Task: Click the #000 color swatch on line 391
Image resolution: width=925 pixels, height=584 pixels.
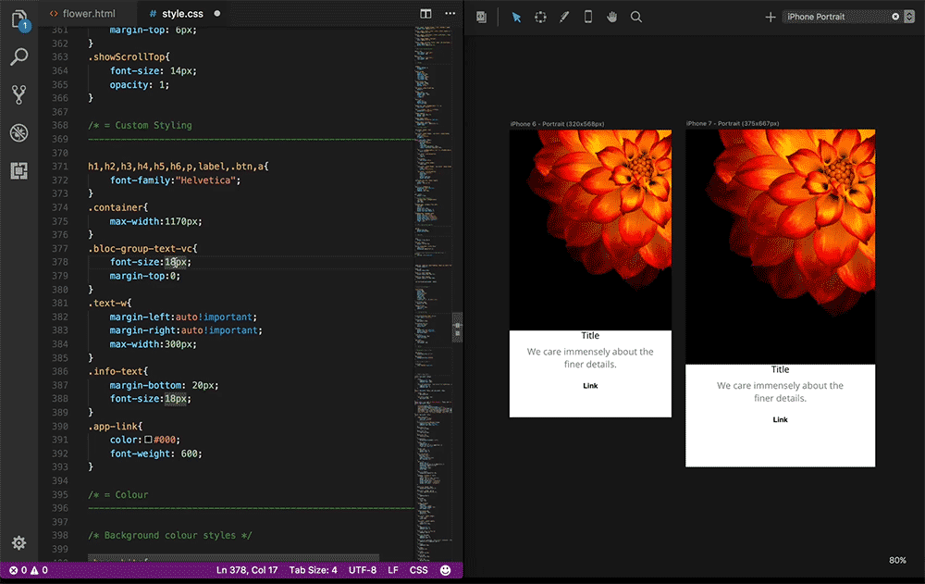Action: (x=149, y=440)
